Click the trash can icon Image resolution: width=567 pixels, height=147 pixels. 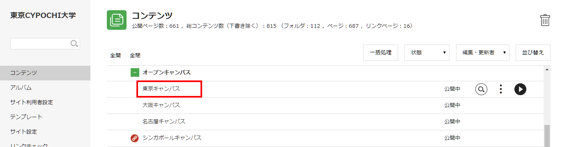click(545, 20)
